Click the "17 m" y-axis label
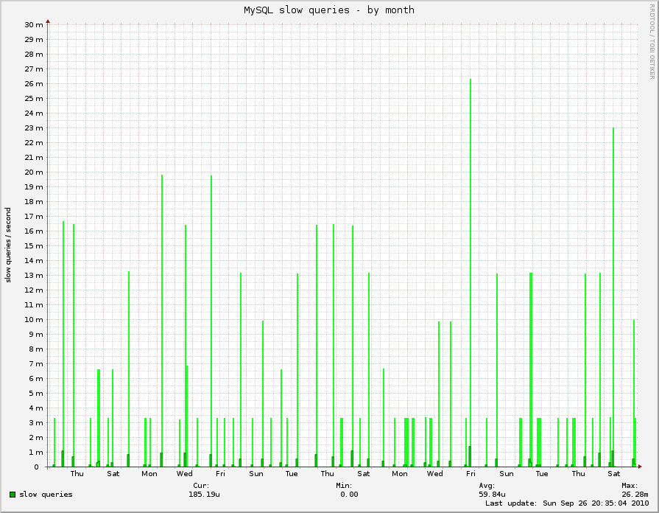This screenshot has width=659, height=513. (34, 216)
